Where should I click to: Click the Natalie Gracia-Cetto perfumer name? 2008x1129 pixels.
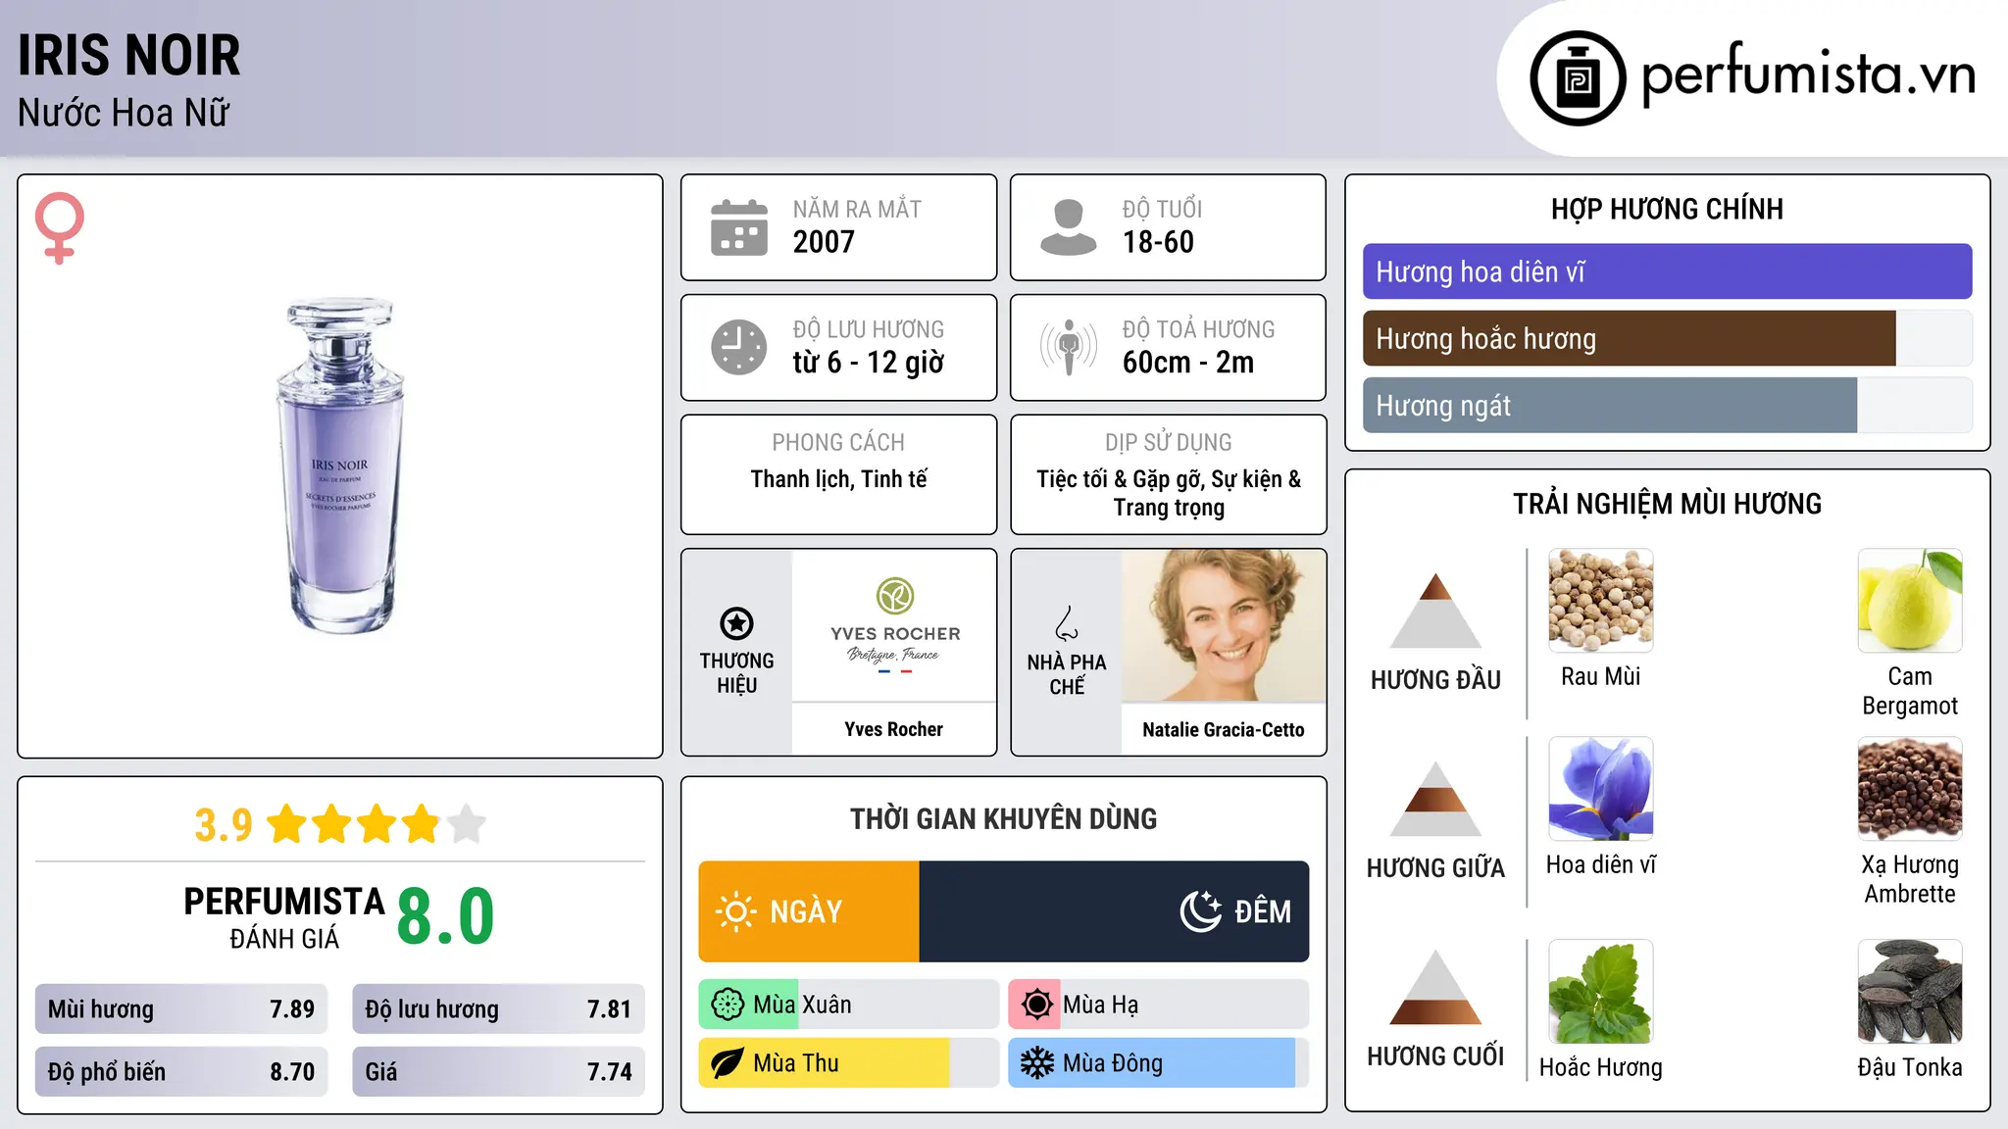(1224, 730)
